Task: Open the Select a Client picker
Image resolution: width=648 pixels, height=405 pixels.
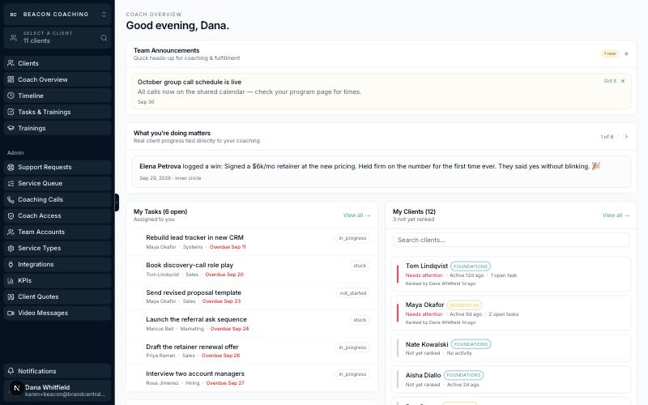Action: 58,37
